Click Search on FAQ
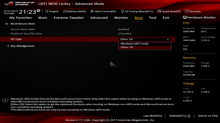220x123 pixels. click(208, 116)
